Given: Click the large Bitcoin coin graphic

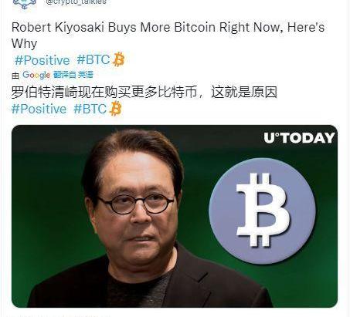Looking at the screenshot, I should pyautogui.click(x=262, y=211).
